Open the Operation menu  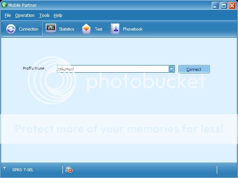25,15
